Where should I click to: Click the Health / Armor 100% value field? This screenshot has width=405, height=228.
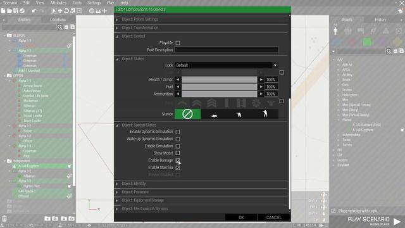pyautogui.click(x=271, y=80)
